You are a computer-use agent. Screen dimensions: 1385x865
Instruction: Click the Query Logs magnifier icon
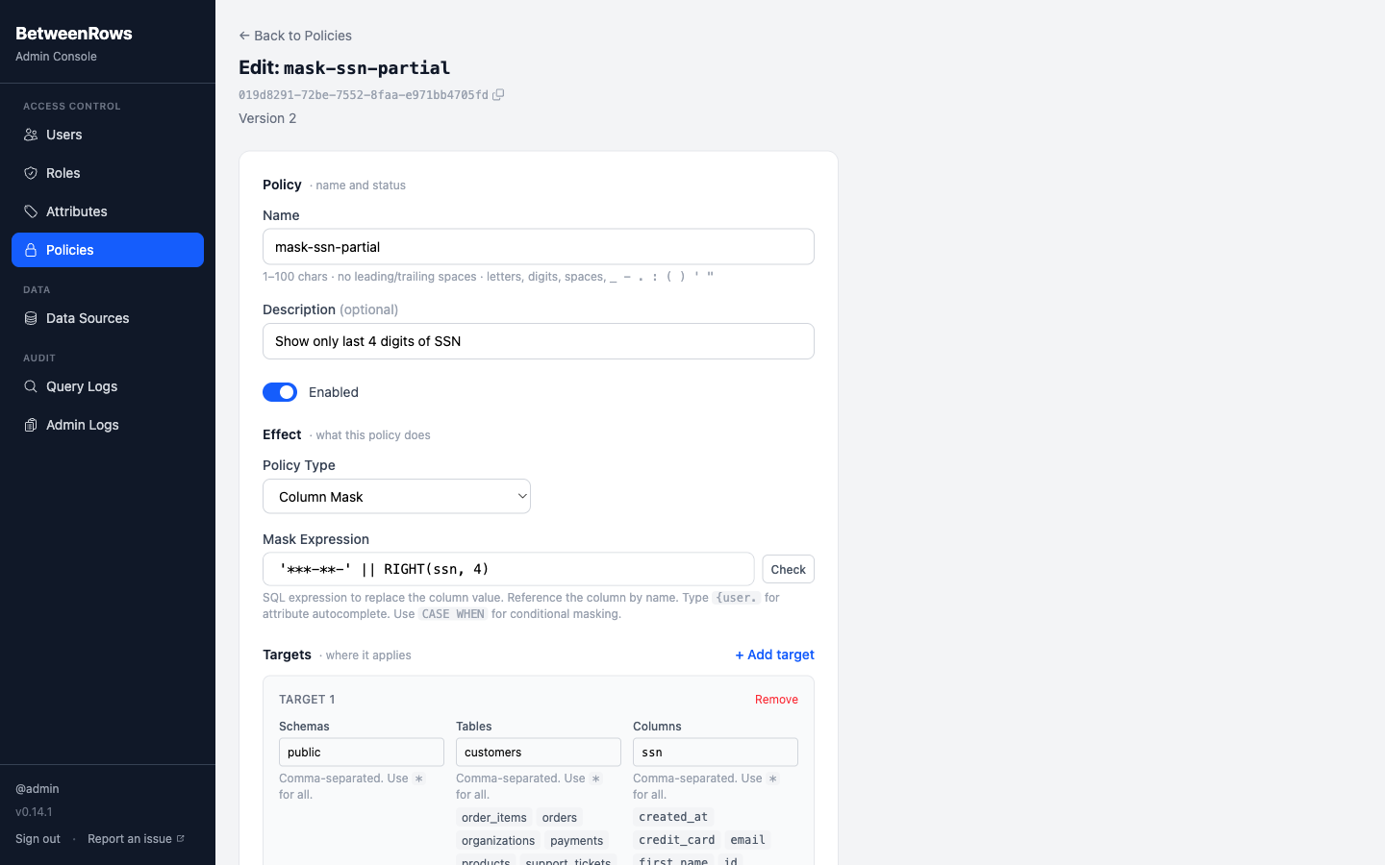pyautogui.click(x=31, y=386)
